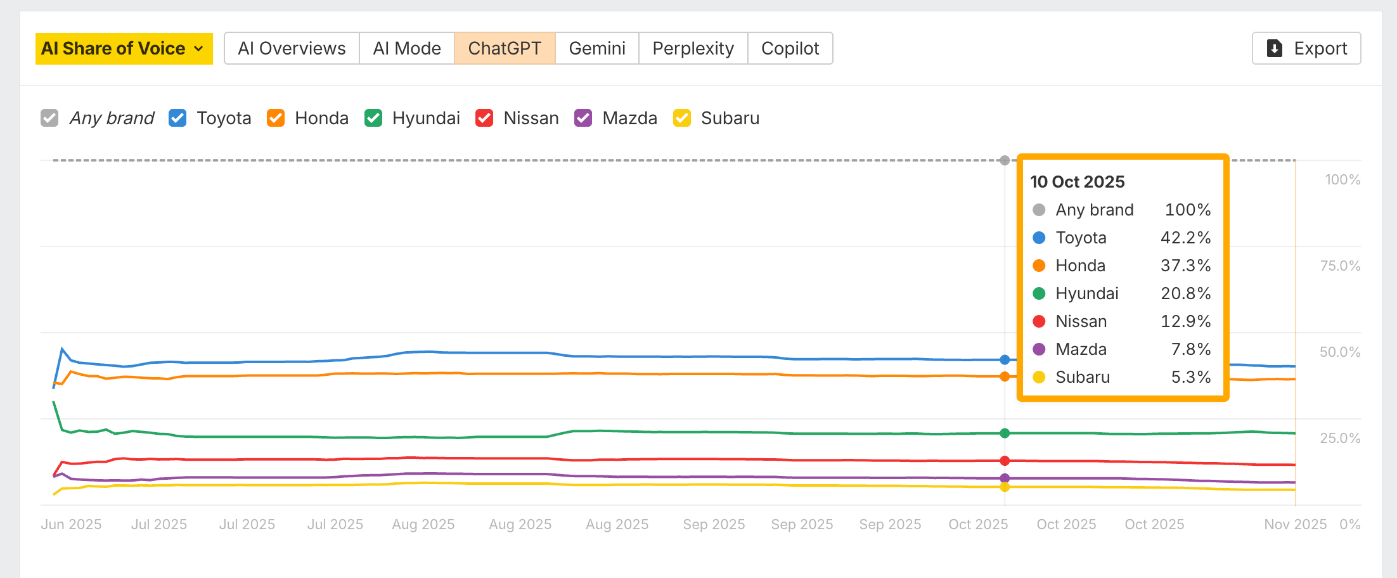1397x578 pixels.
Task: Toggle the Subaru checkbox
Action: (x=682, y=118)
